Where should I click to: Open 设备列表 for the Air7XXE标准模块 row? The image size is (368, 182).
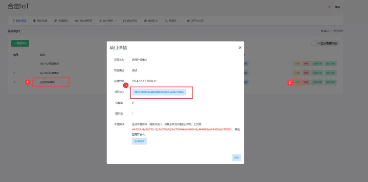pos(317,73)
